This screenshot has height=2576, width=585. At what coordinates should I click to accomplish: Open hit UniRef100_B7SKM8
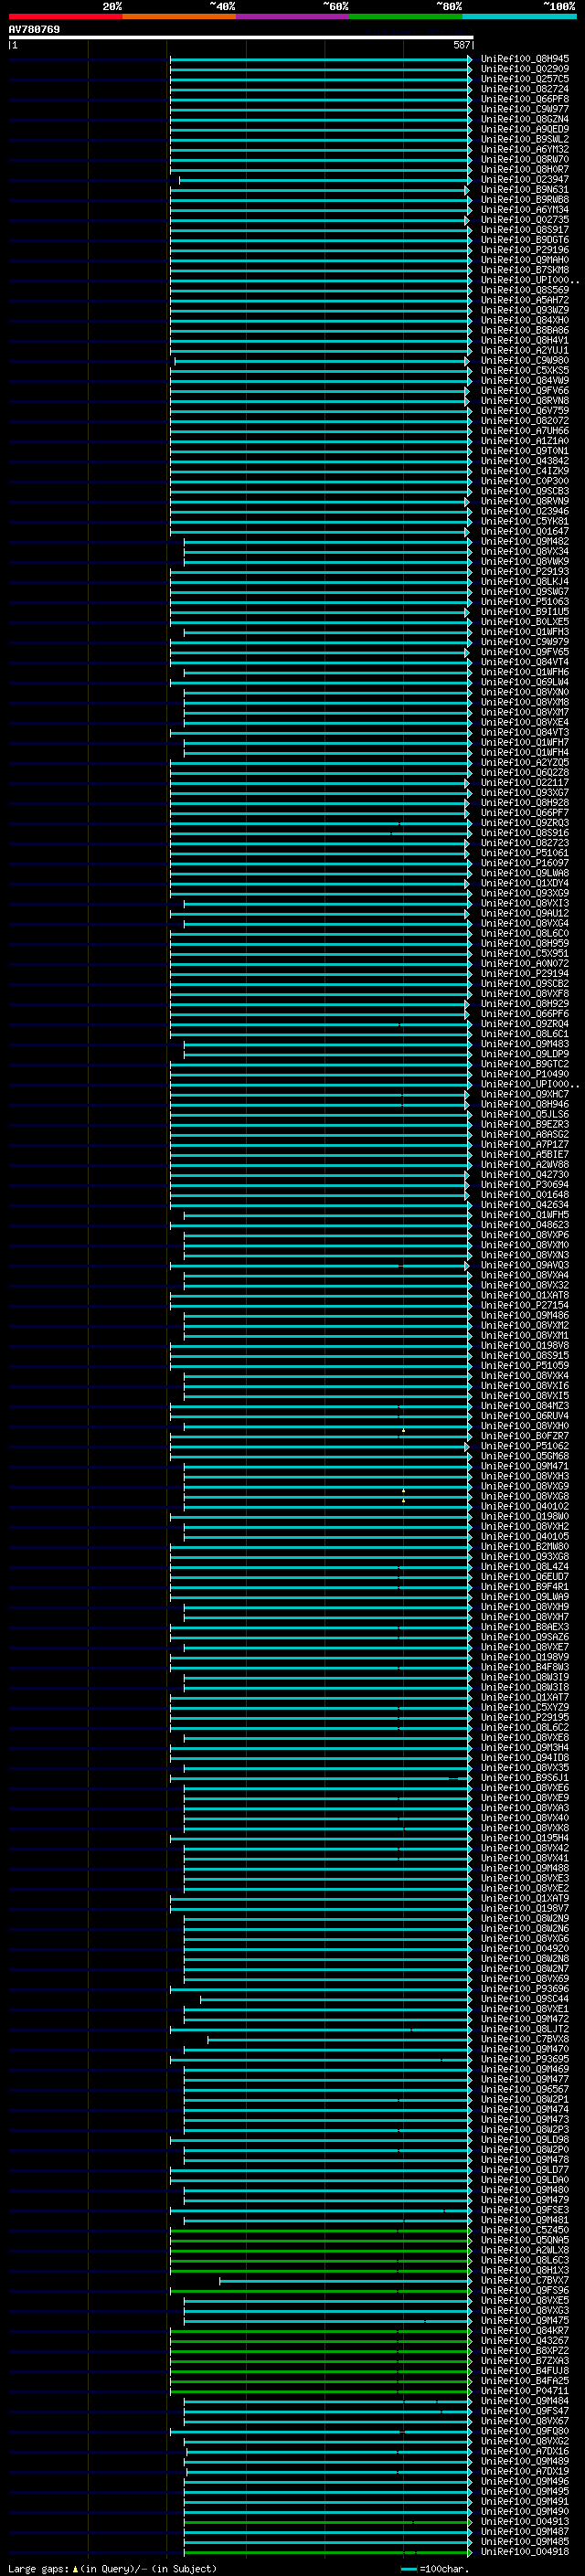(524, 270)
